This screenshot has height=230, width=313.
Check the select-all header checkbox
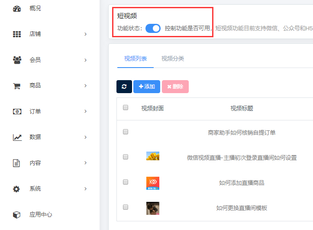[126, 107]
